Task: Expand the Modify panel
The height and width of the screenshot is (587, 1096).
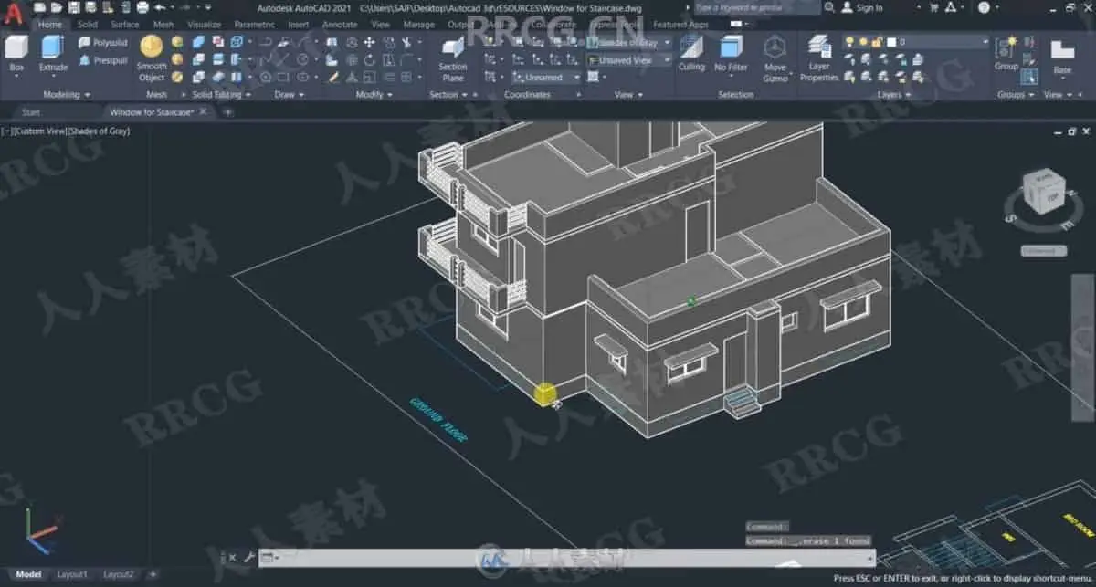Action: (374, 95)
